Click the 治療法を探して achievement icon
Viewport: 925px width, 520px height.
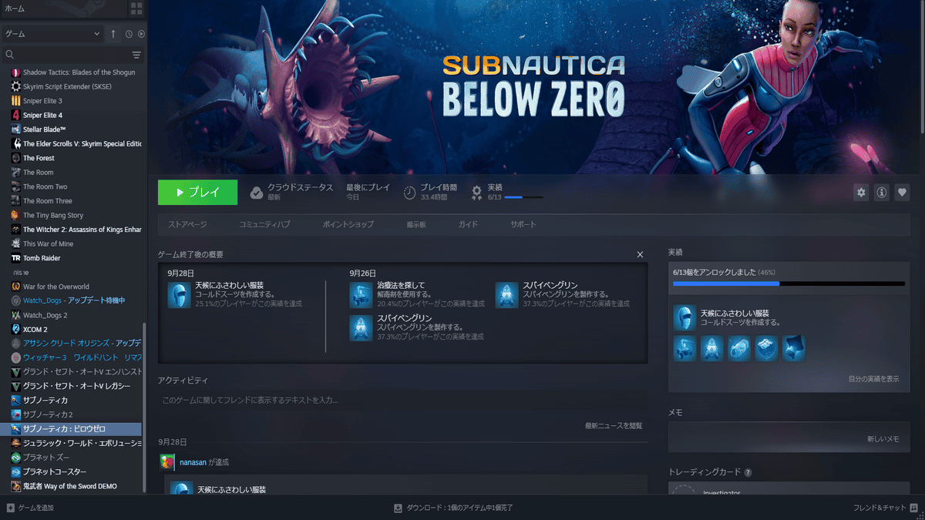click(x=361, y=294)
